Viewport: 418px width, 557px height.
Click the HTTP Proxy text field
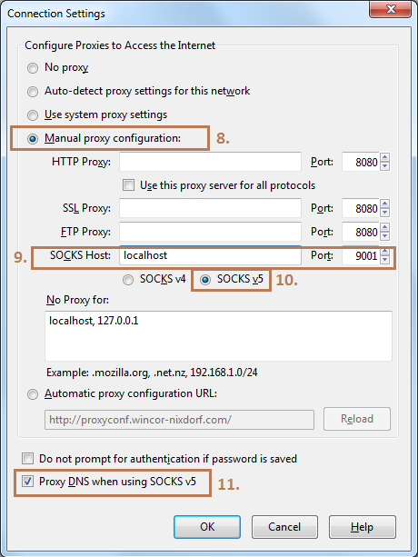point(210,162)
